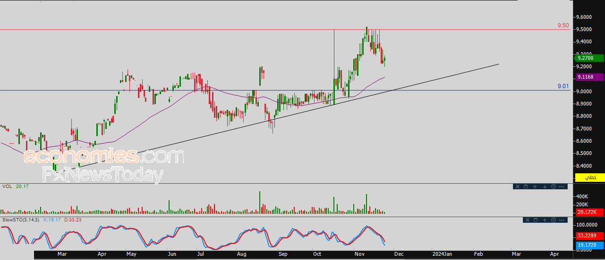
Task: Move the VOL panel down
Action: [x=545, y=187]
